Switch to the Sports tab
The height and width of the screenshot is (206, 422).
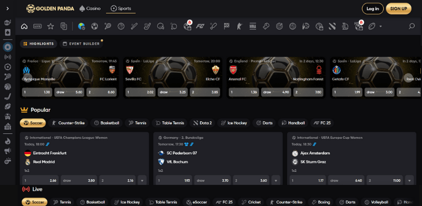pyautogui.click(x=121, y=9)
